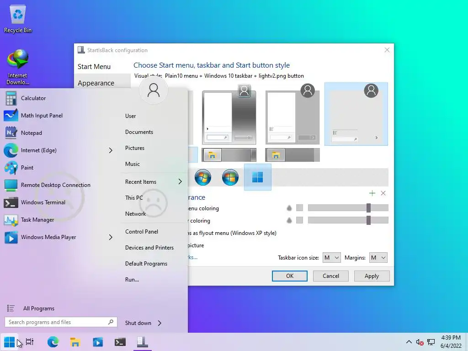Click the user avatar on the Start menu
Viewport: 468px width, 351px height.
click(154, 90)
